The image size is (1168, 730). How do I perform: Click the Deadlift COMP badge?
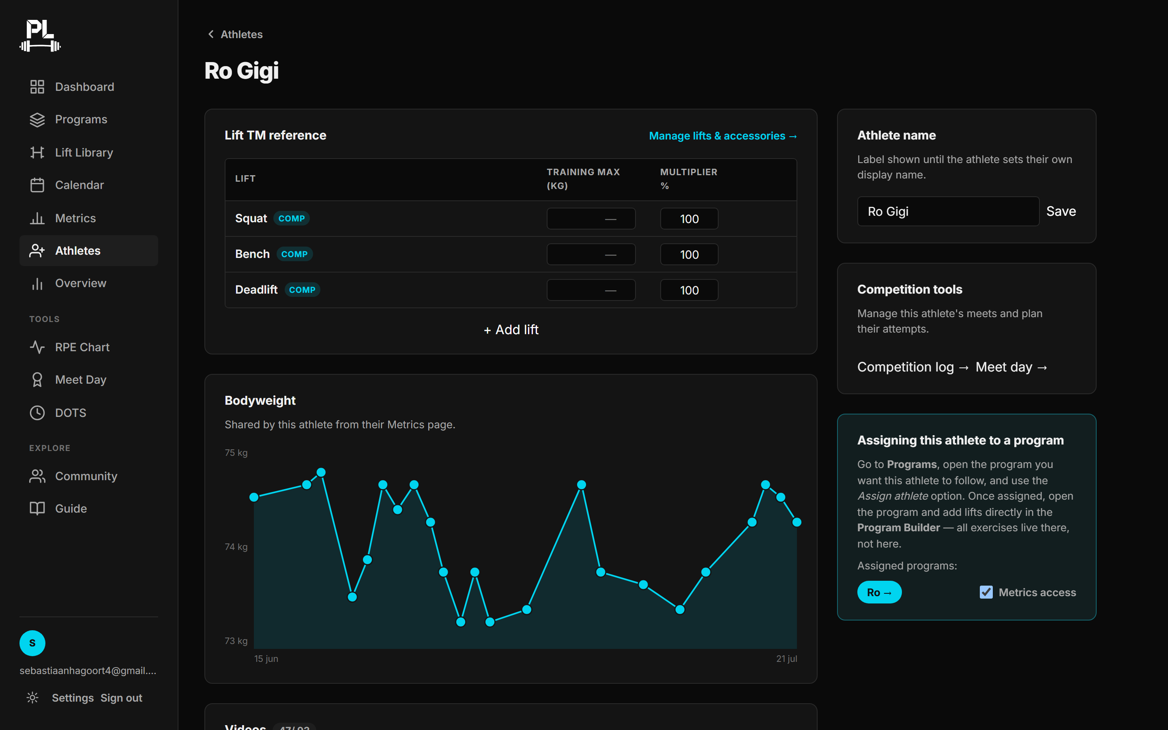[302, 290]
